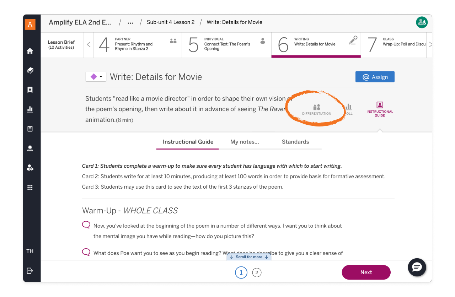
Task: Click Scroll for more
Action: 249,256
